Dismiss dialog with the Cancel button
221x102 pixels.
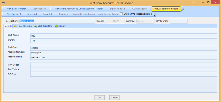[x=114, y=98]
